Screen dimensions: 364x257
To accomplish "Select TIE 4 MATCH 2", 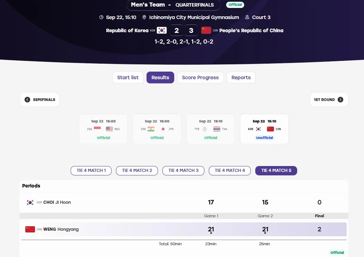I will (x=137, y=171).
